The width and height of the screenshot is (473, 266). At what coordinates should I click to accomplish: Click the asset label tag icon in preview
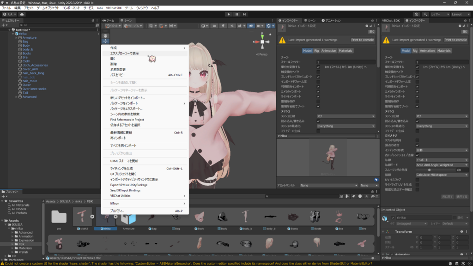376,180
